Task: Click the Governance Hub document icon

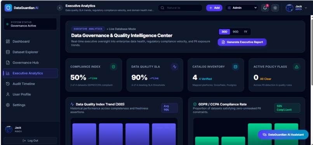Action: click(8, 62)
